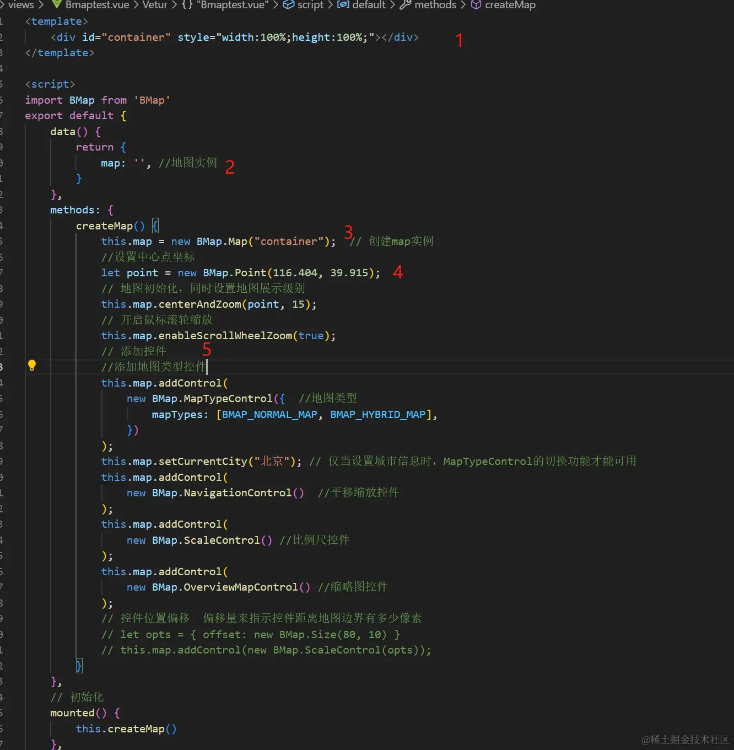Click the new BMap.ScaleControl() //比例尺控件 line
Screen dimensions: 734x750
(238, 540)
